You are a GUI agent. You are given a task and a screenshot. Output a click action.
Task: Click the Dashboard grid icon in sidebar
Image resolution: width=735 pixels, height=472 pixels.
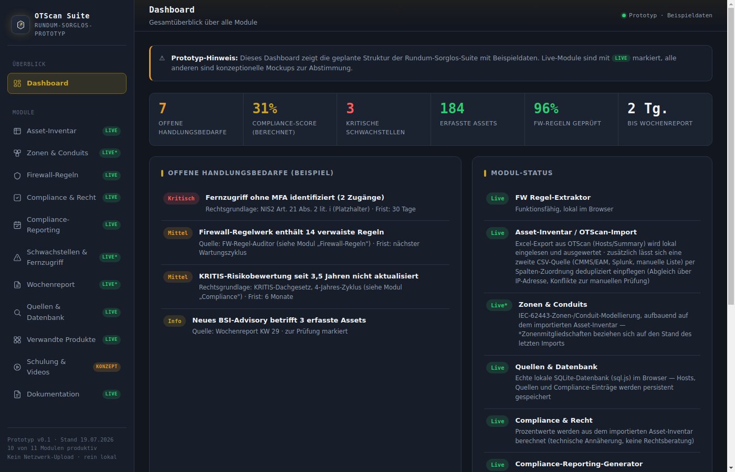17,83
